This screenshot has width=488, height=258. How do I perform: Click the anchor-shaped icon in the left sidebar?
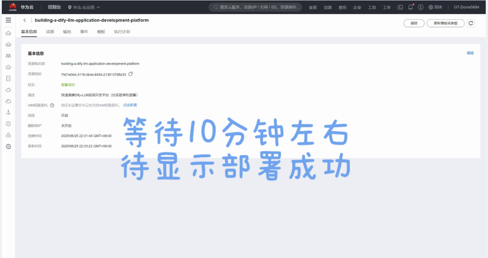click(8, 112)
